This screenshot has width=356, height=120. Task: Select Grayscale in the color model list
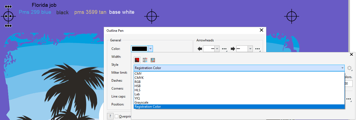(141, 102)
